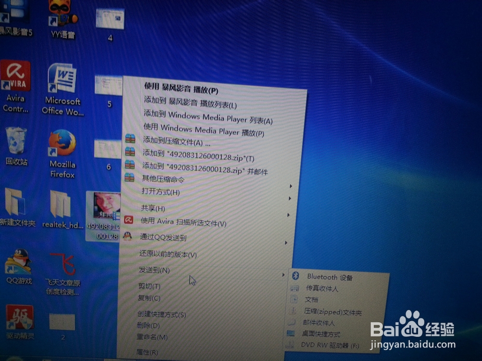Expand arrow of 共享(H)
The width and height of the screenshot is (482, 361).
(x=288, y=215)
